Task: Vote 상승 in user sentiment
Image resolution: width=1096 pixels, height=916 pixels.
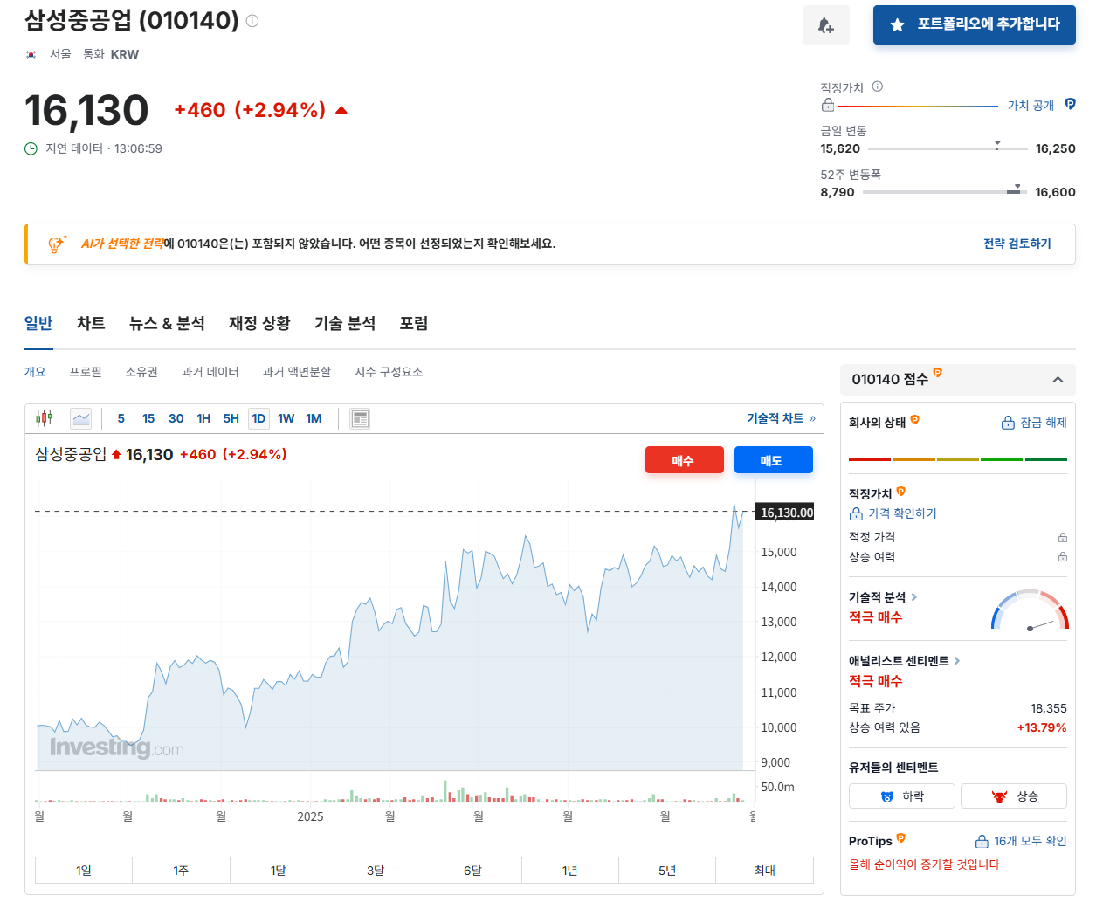Action: [x=1014, y=796]
